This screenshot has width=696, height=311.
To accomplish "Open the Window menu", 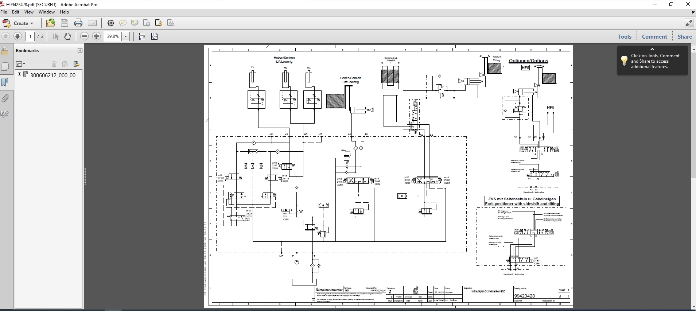I will [47, 12].
